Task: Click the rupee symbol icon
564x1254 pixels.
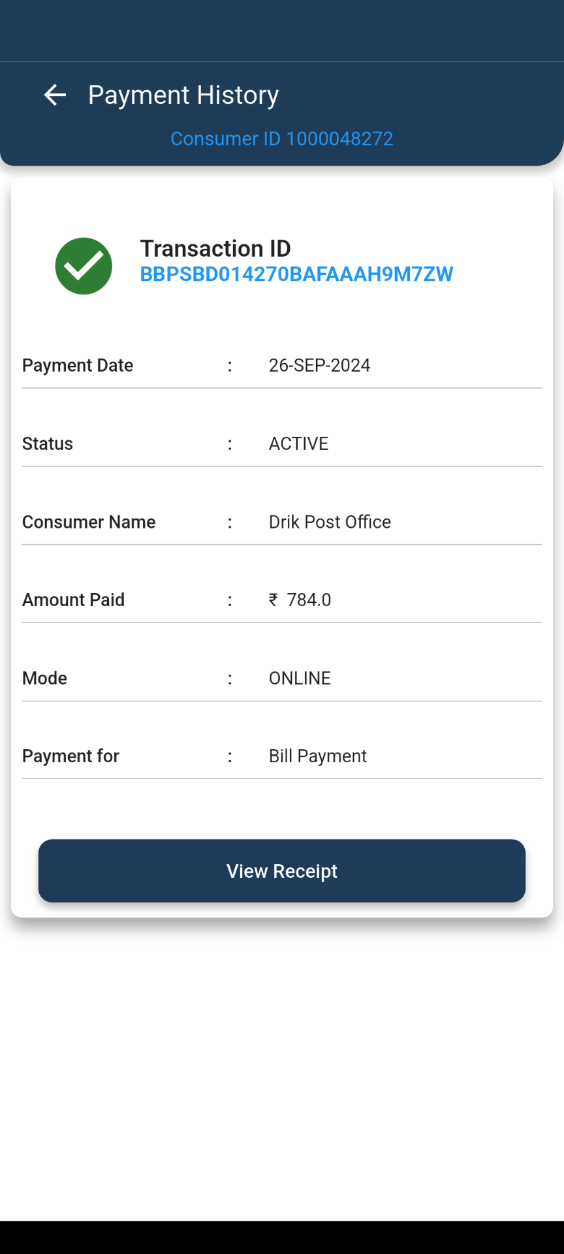Action: coord(274,600)
